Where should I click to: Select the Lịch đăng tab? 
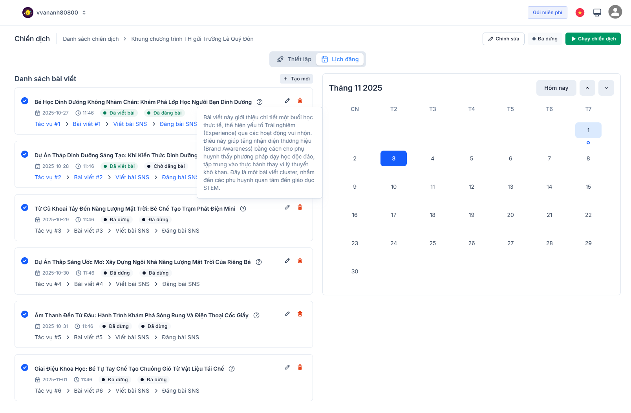pyautogui.click(x=340, y=59)
